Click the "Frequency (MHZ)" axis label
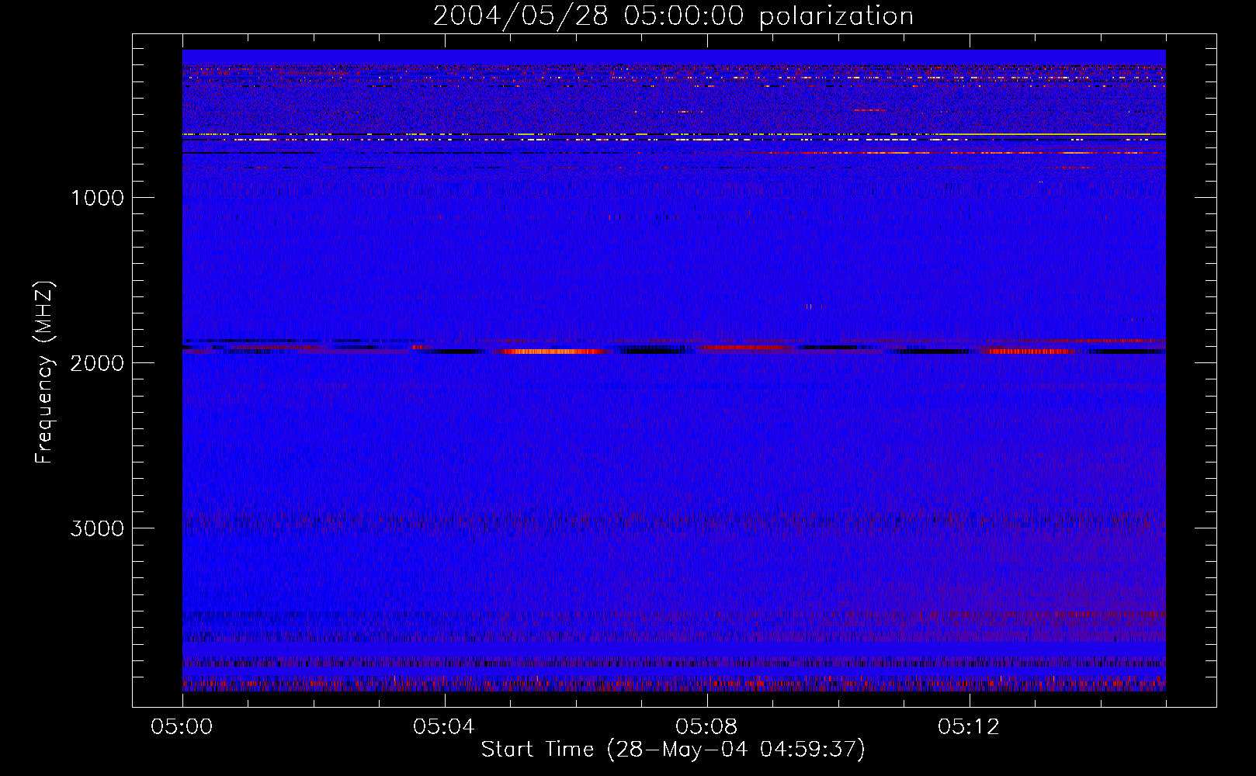The width and height of the screenshot is (1256, 776). 44,372
